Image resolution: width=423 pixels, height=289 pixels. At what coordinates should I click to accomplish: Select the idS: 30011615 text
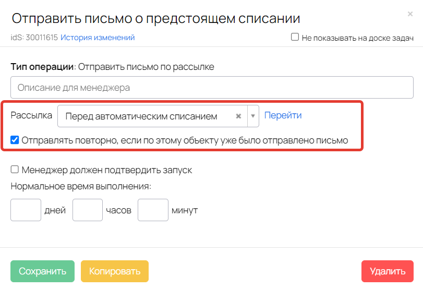coord(34,38)
